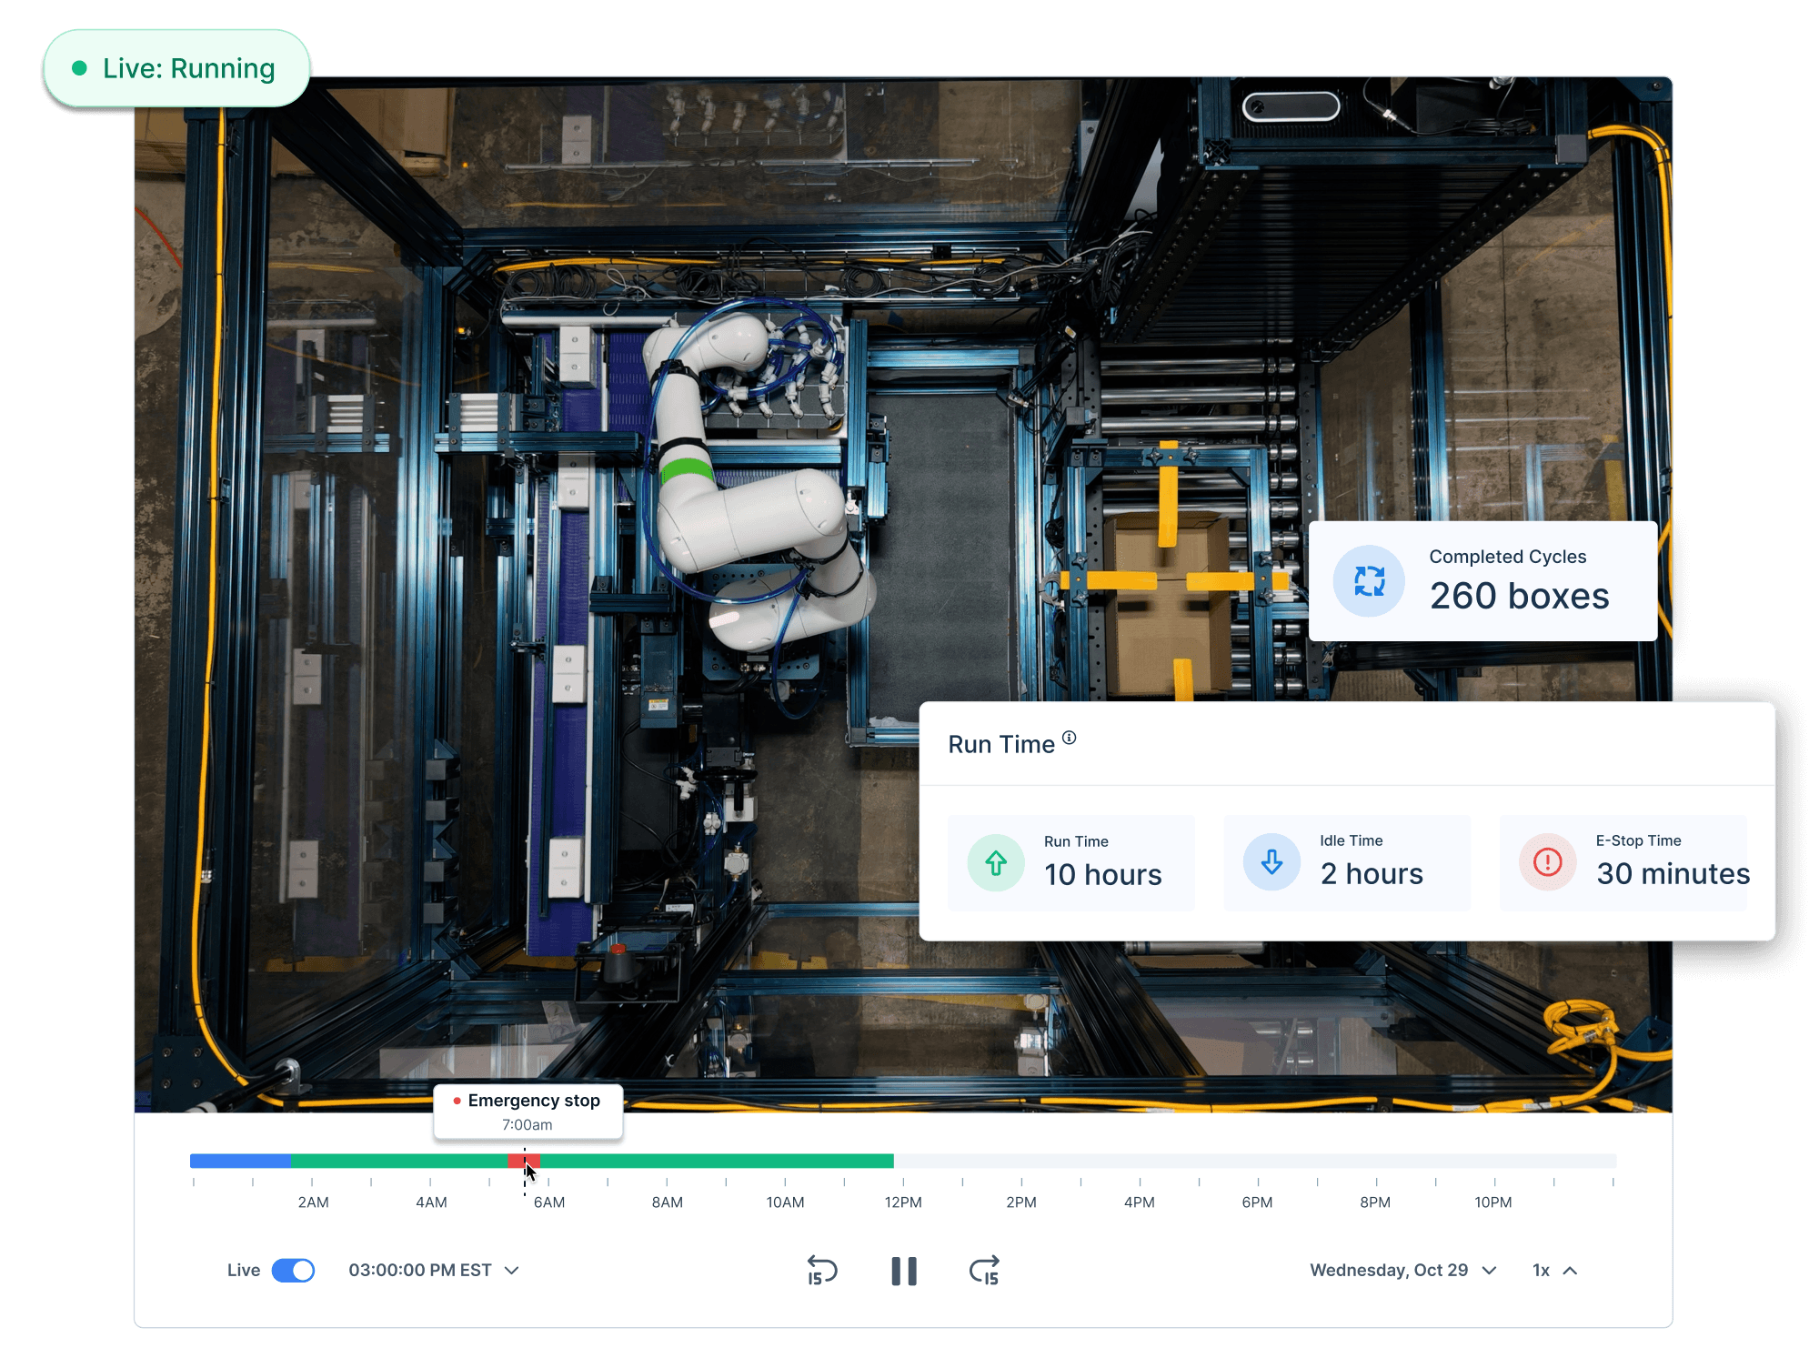
Task: Click the 10 hours run time value
Action: coord(1103,875)
